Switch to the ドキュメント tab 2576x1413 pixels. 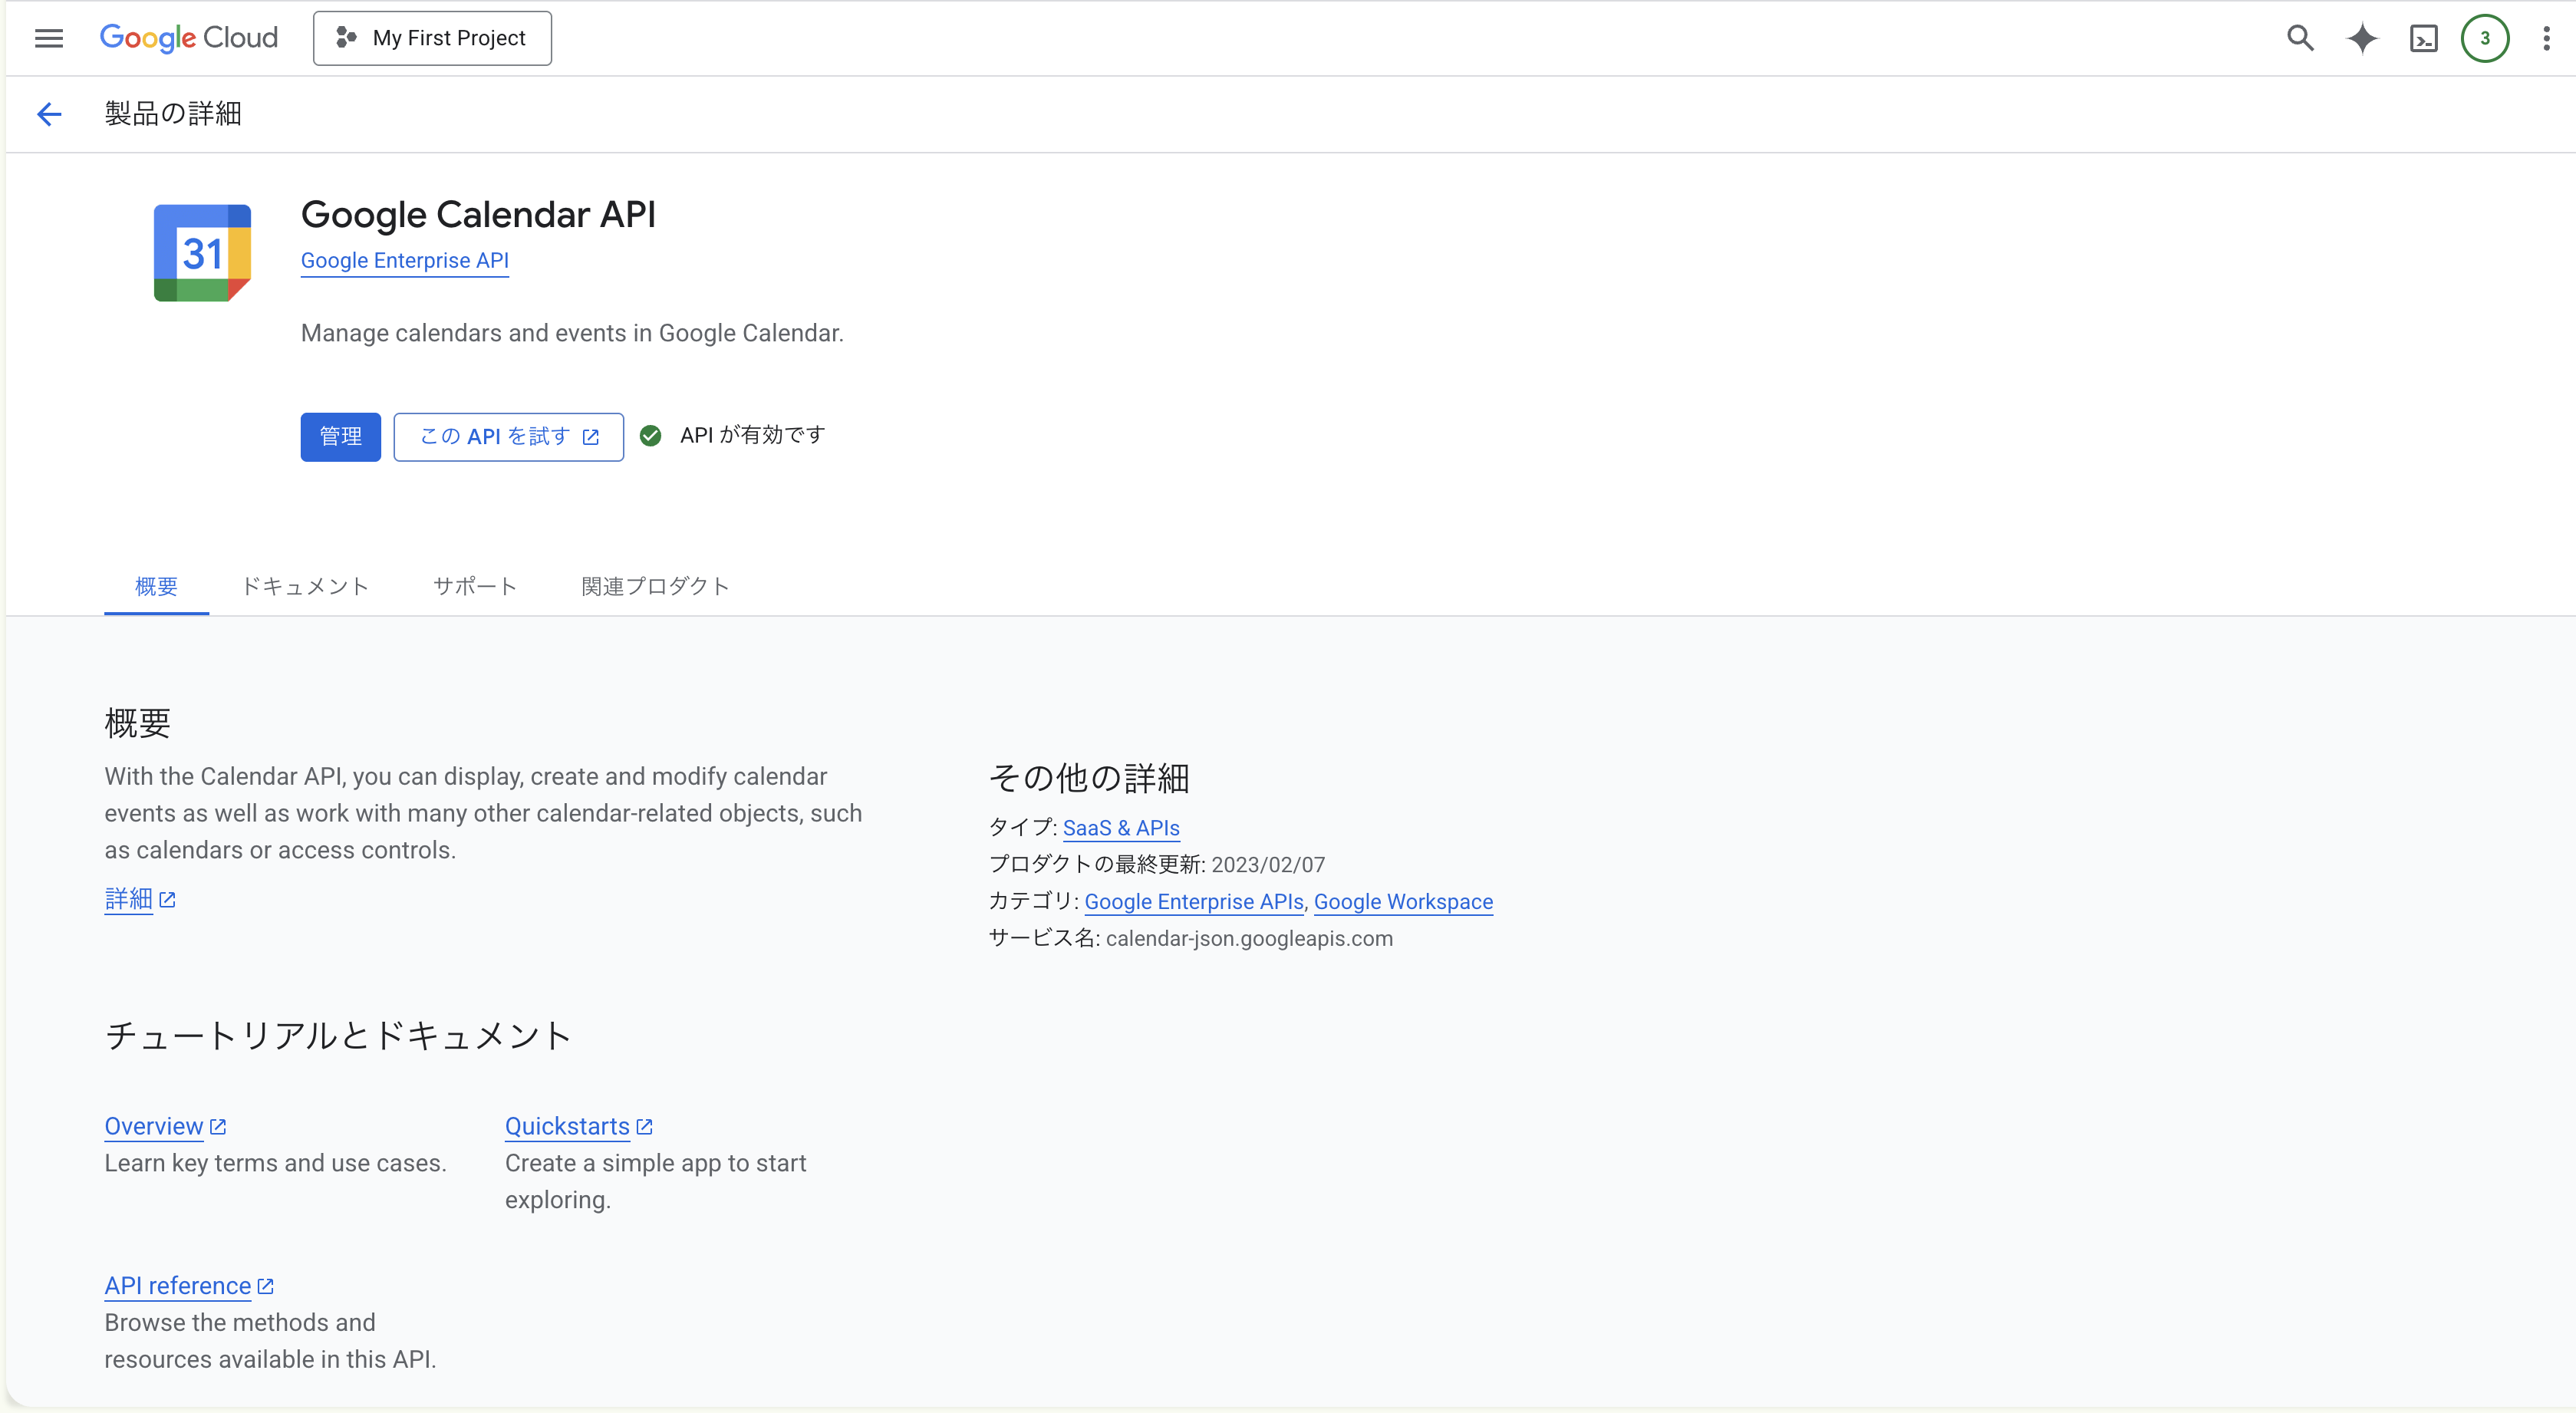306,586
